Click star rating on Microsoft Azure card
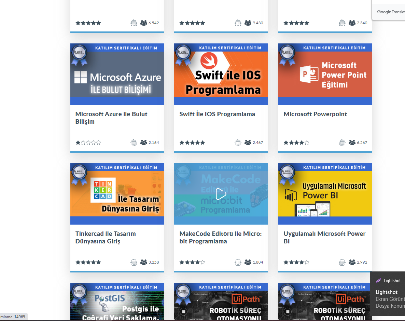405x321 pixels. click(x=88, y=143)
